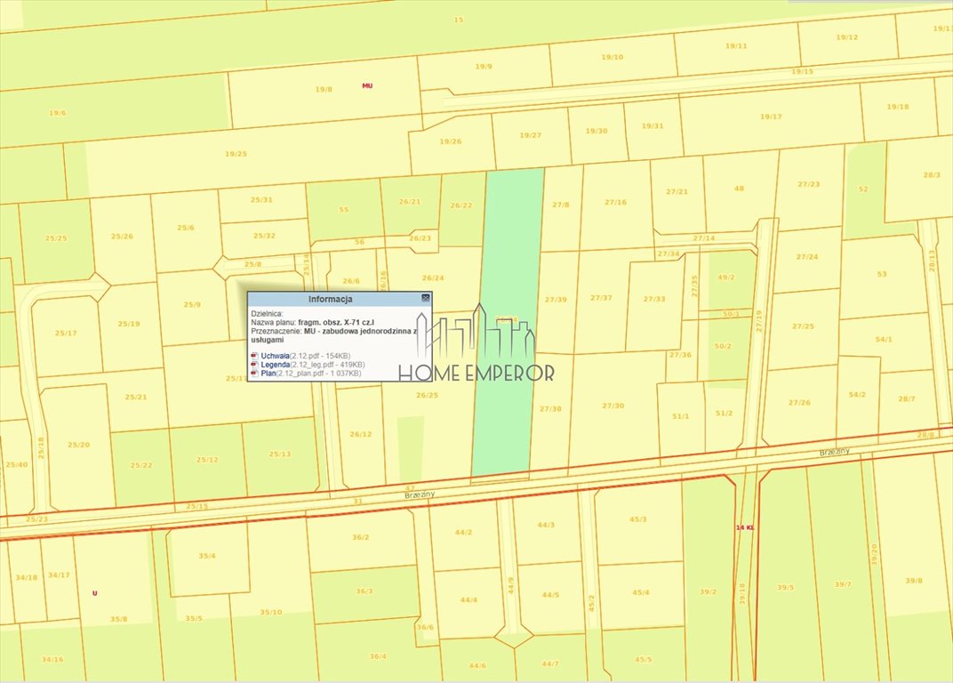The width and height of the screenshot is (953, 683).
Task: Click the Informacja popup title bar
Action: click(x=330, y=300)
